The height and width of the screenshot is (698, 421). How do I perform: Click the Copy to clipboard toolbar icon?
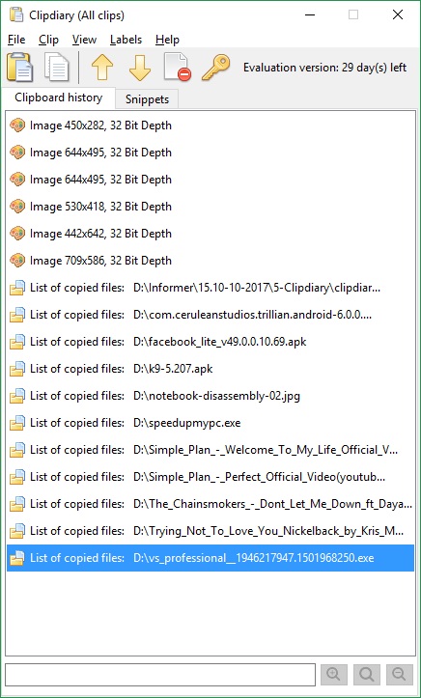(x=57, y=68)
